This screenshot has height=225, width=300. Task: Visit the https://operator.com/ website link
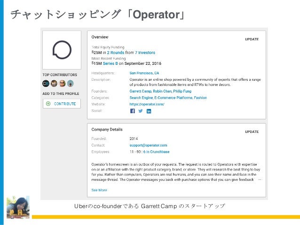(x=147, y=104)
